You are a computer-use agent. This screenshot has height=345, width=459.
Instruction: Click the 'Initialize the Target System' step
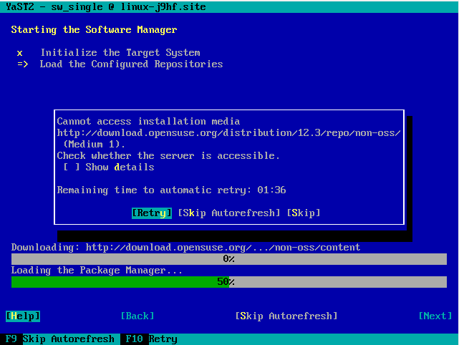pyautogui.click(x=120, y=53)
